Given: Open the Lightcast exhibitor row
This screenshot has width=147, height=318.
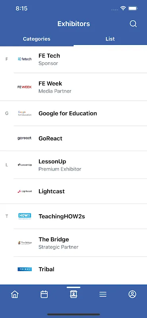Looking at the screenshot, I should click(80, 191).
